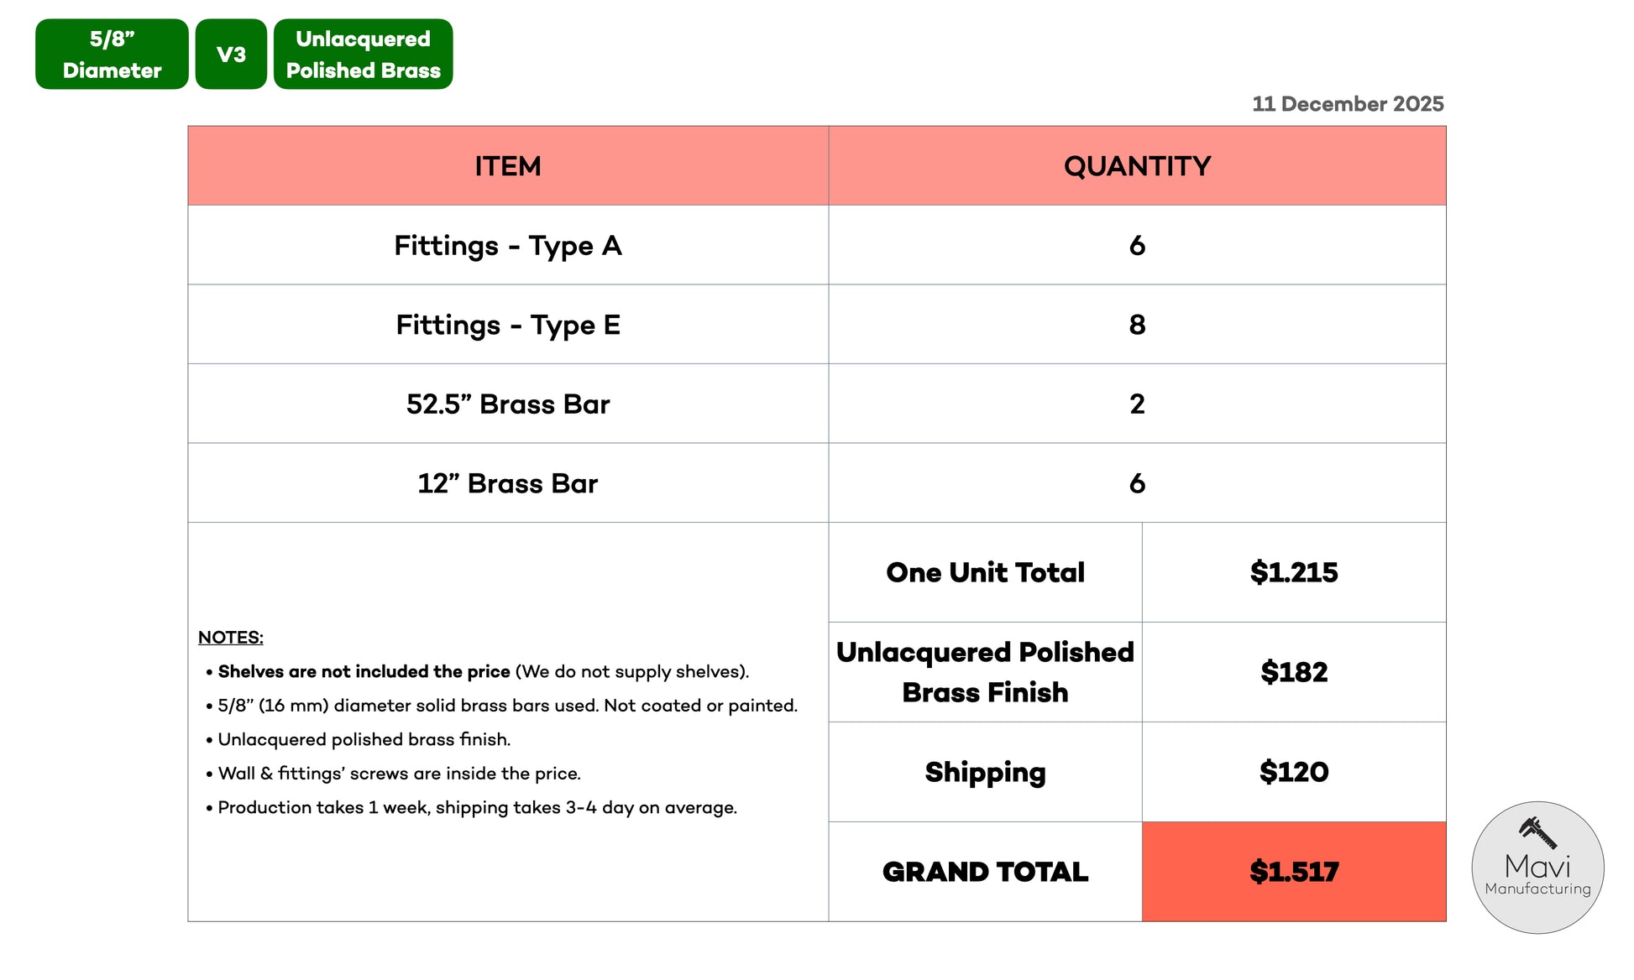Click the GRAND TOTAL label
The width and height of the screenshot is (1634, 980).
[985, 872]
